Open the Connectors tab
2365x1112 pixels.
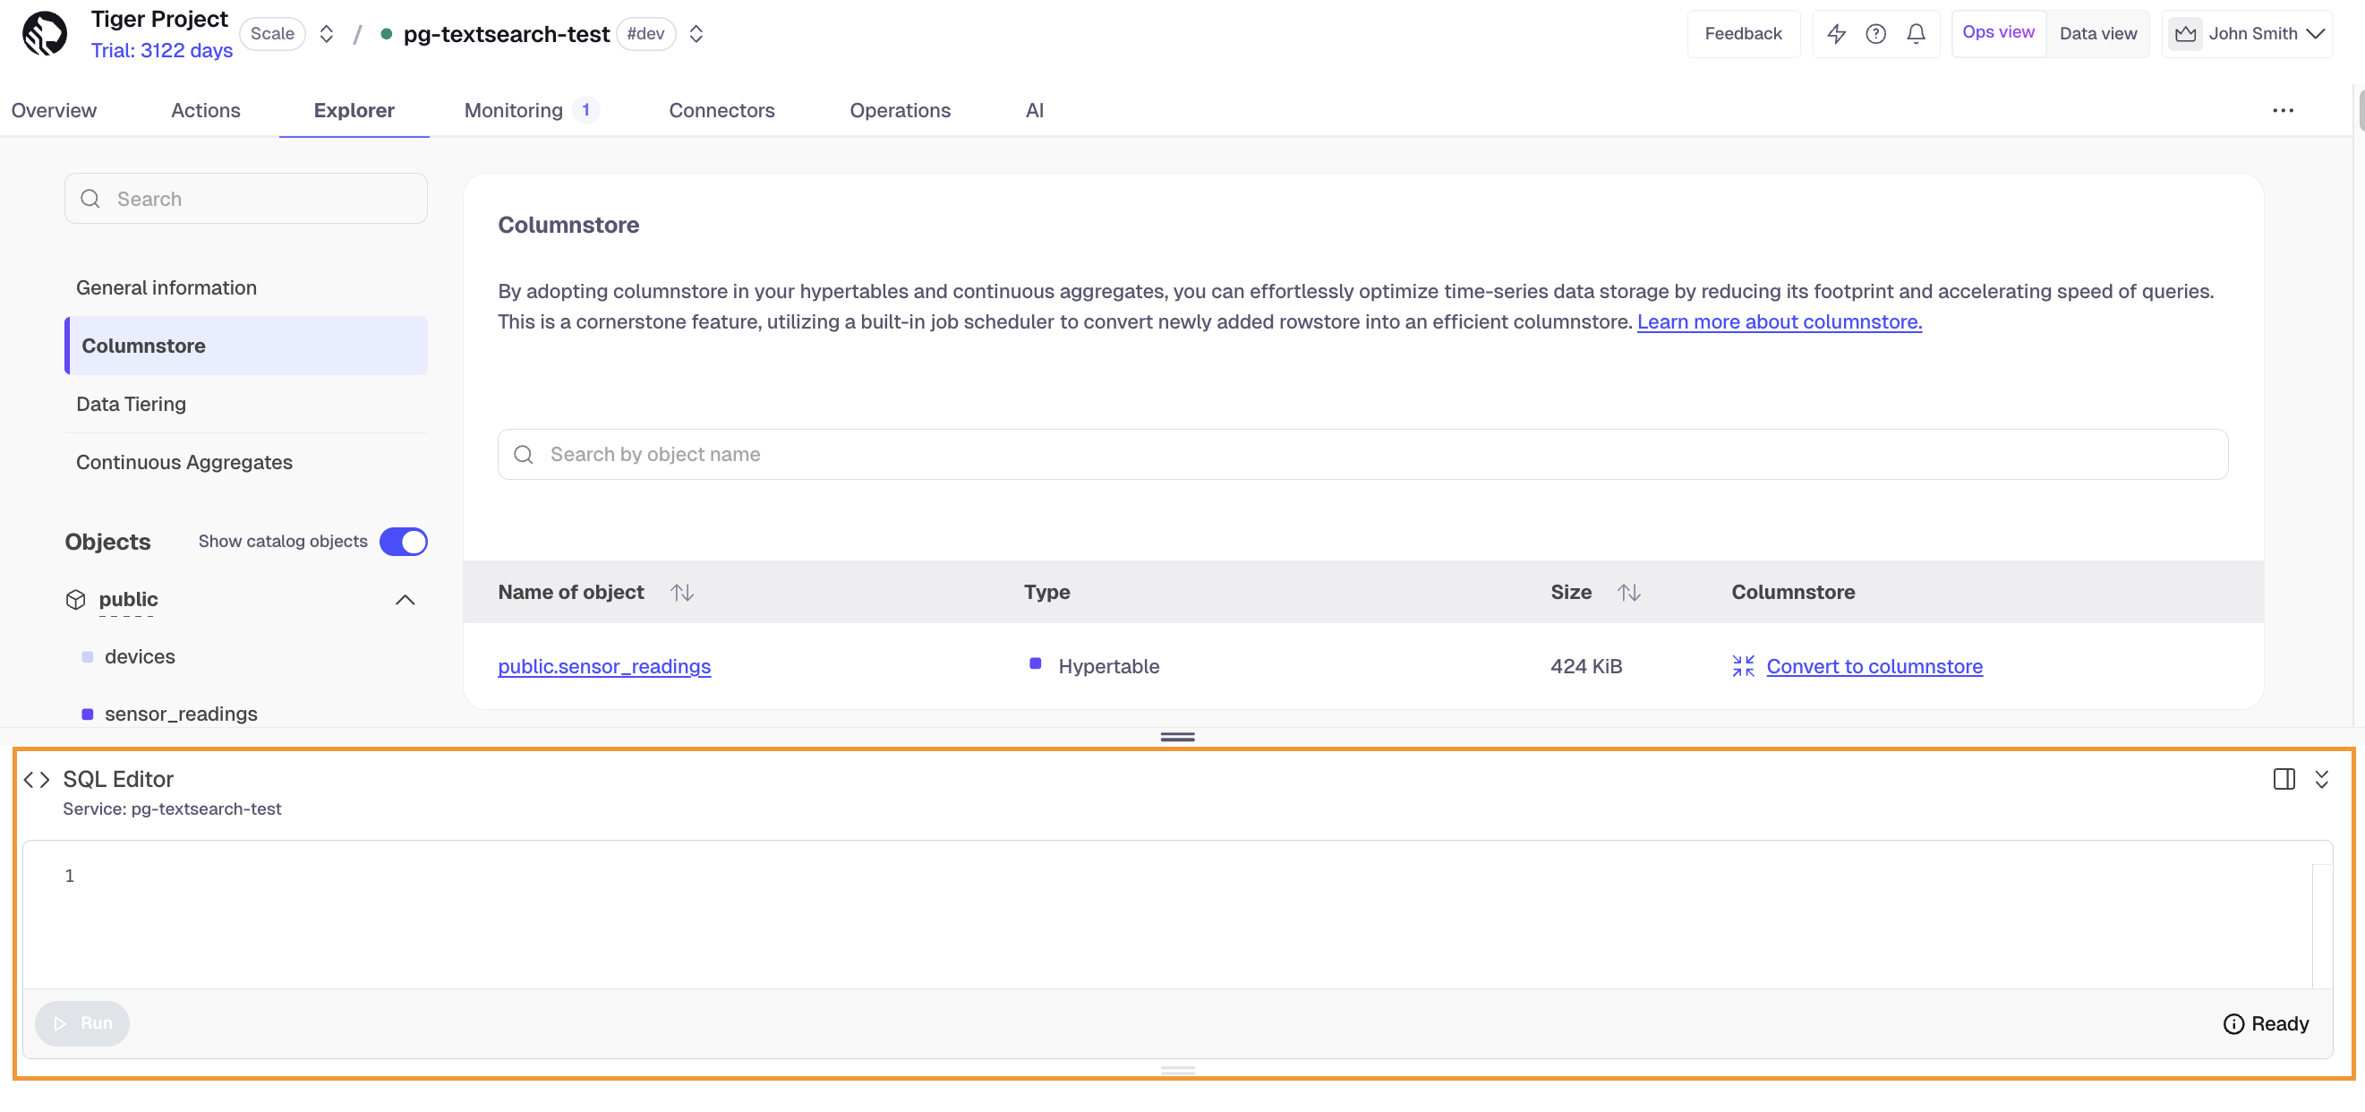[x=721, y=110]
